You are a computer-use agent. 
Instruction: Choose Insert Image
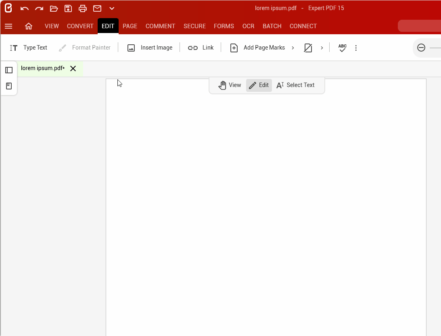pyautogui.click(x=150, y=48)
